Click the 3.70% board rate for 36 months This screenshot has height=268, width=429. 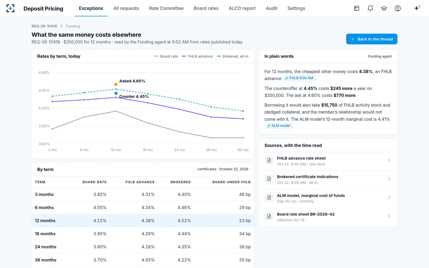[100, 260]
